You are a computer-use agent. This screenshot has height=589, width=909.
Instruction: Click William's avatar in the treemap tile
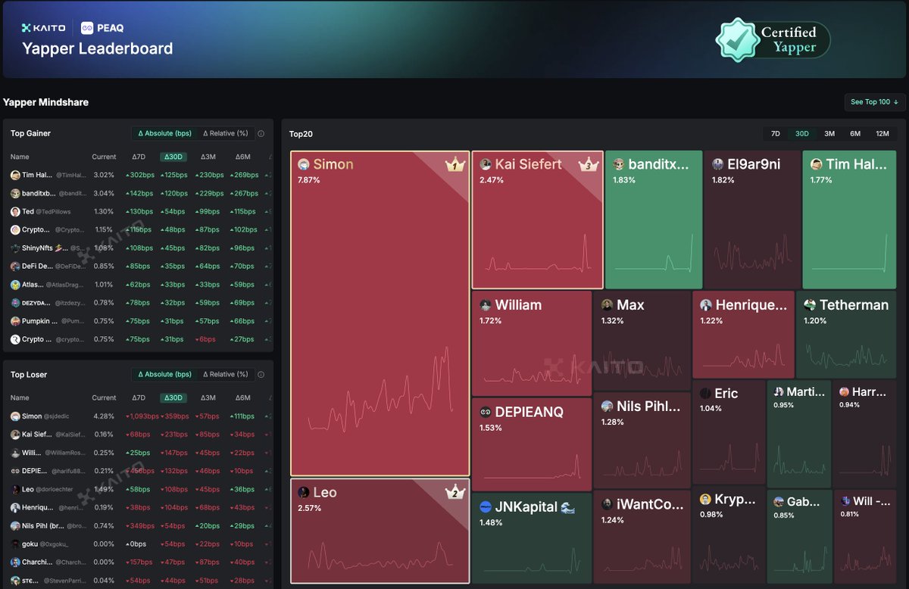click(486, 305)
